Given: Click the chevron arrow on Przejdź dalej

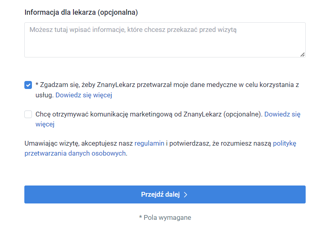Looking at the screenshot, I should [x=186, y=195].
